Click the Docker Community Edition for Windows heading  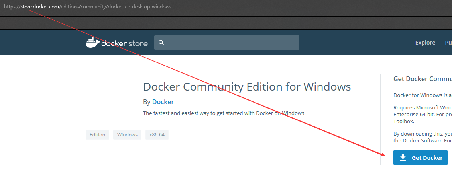(x=247, y=87)
